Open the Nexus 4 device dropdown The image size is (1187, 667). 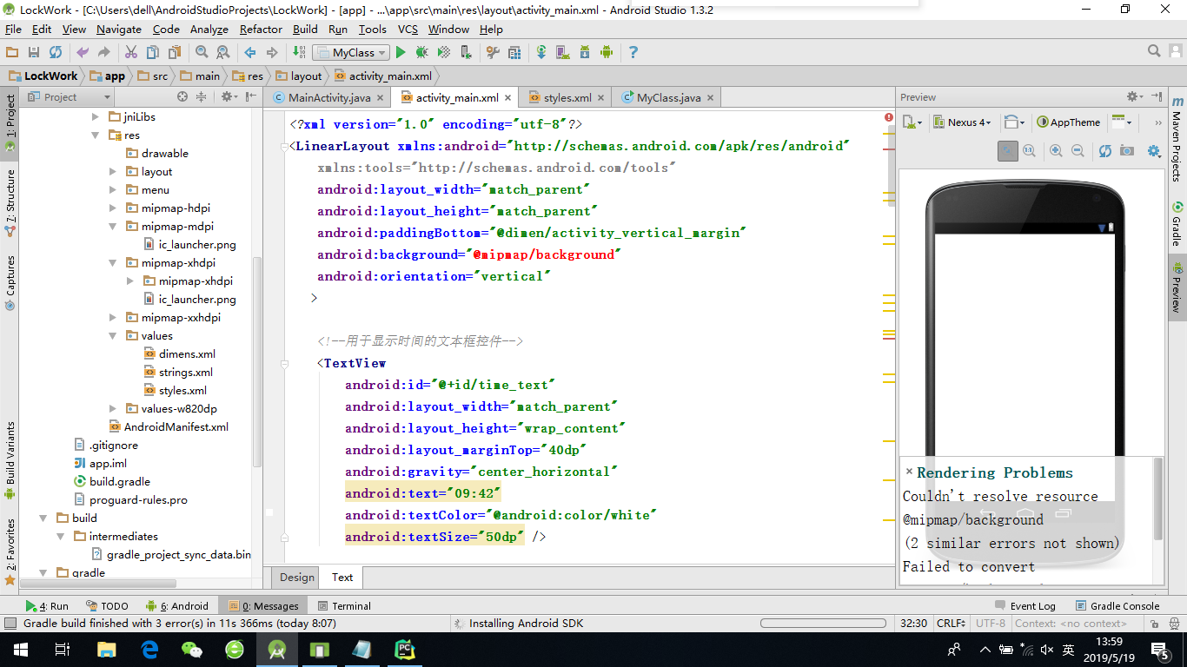point(964,122)
